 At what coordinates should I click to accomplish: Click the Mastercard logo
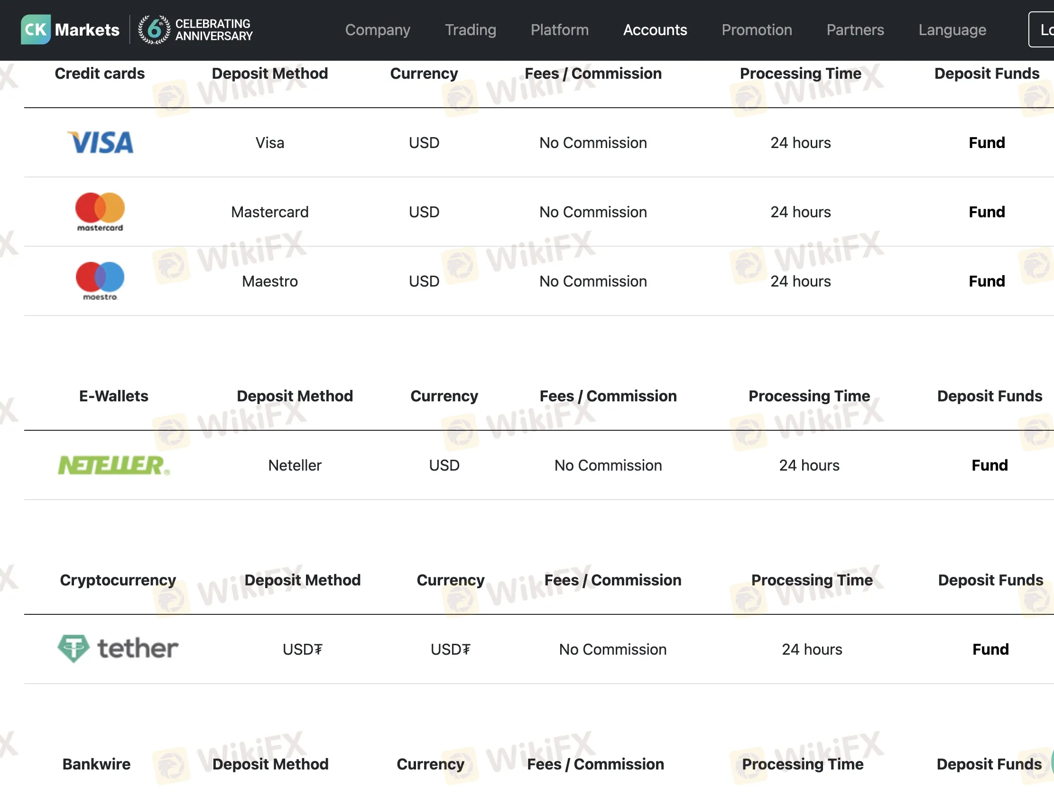click(100, 212)
